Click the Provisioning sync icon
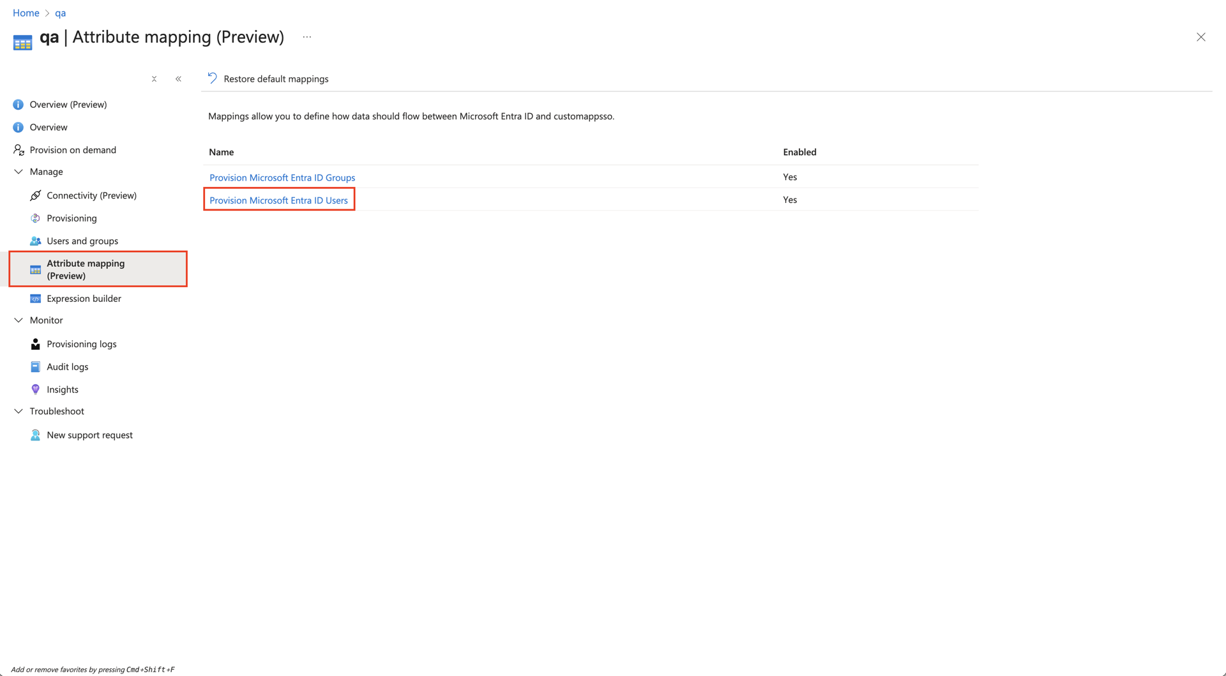The image size is (1226, 676). pos(35,218)
